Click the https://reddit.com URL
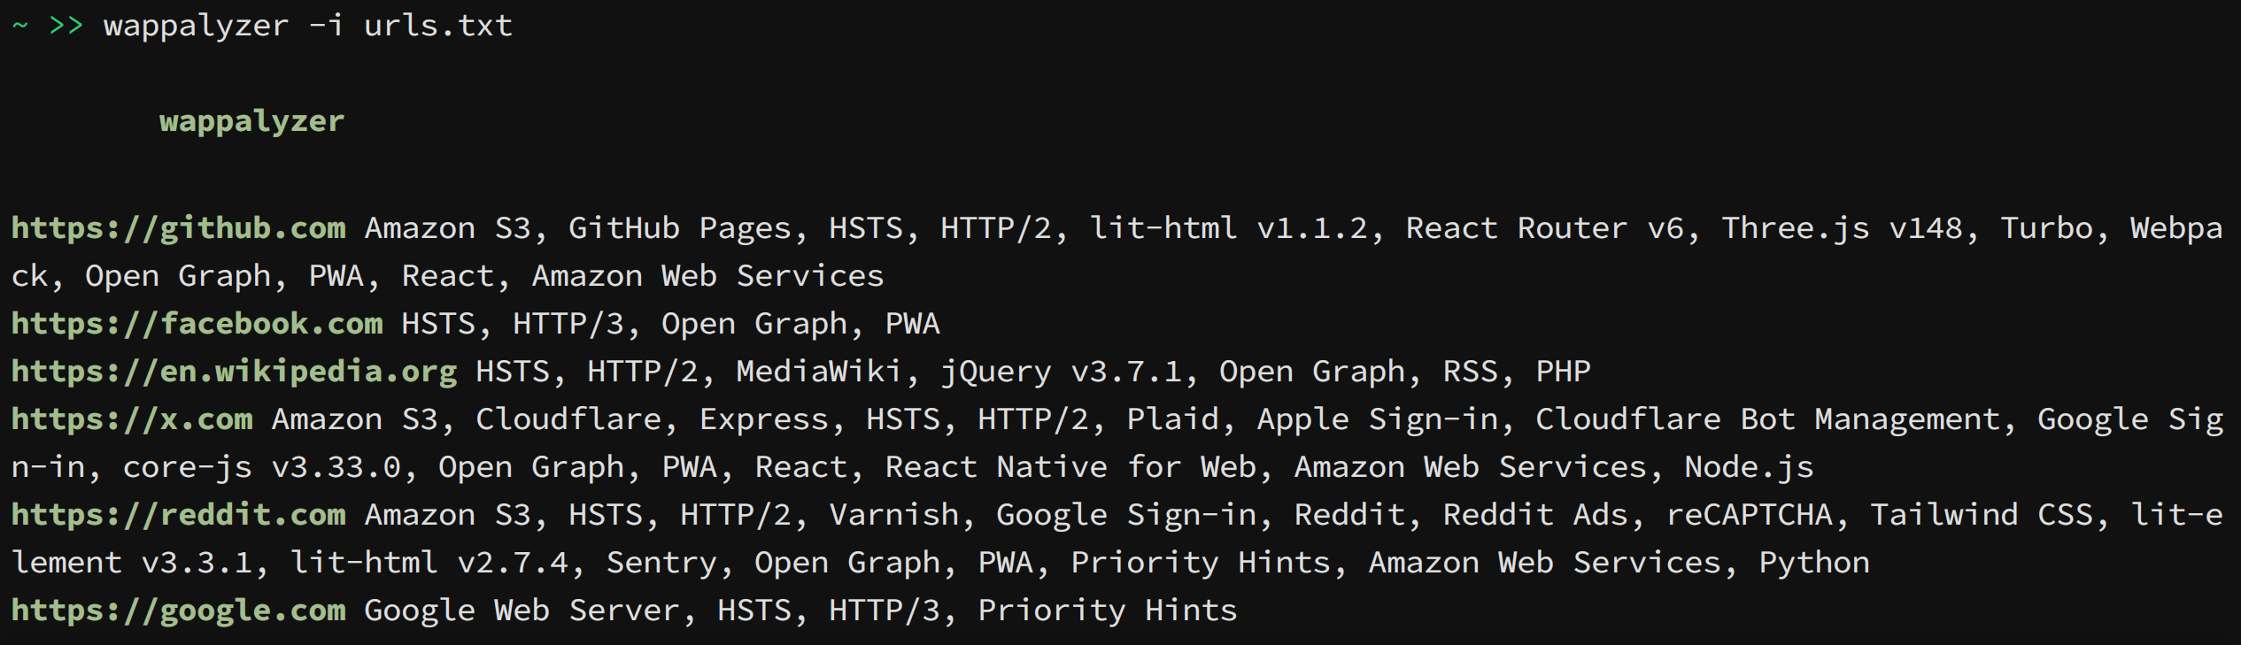 (179, 516)
